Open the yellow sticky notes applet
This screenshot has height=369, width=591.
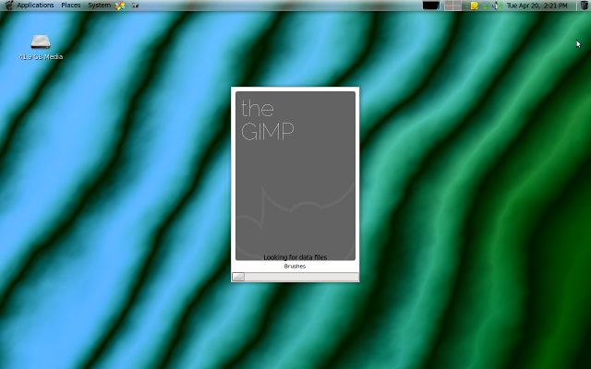coord(474,6)
